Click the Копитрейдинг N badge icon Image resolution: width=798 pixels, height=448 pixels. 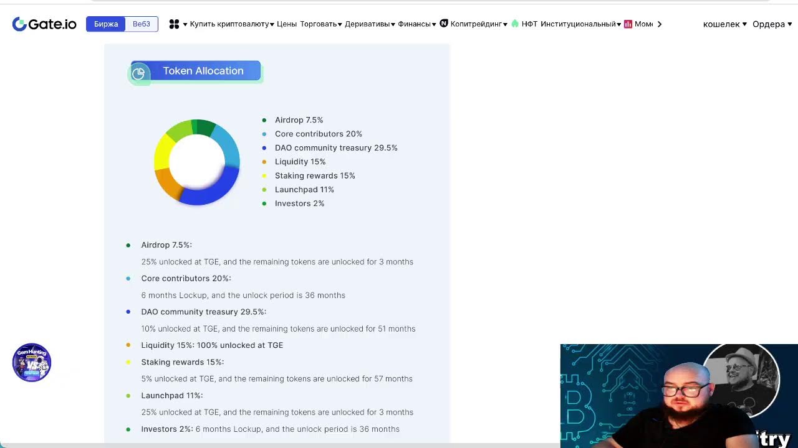coord(444,24)
